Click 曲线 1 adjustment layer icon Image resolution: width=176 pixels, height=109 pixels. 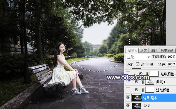click(136, 82)
